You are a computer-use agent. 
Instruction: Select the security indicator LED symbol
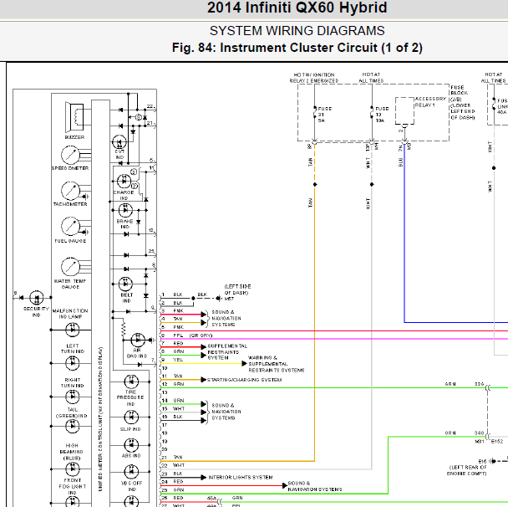36,298
